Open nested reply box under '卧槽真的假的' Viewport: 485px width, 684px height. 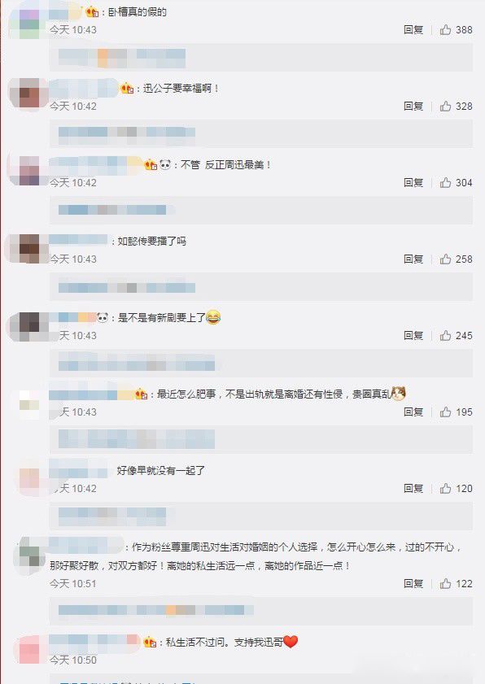point(261,57)
